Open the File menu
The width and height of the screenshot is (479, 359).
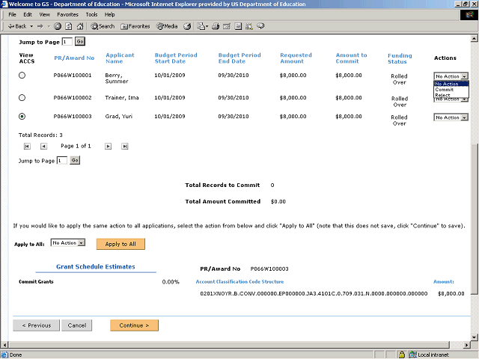coord(12,15)
